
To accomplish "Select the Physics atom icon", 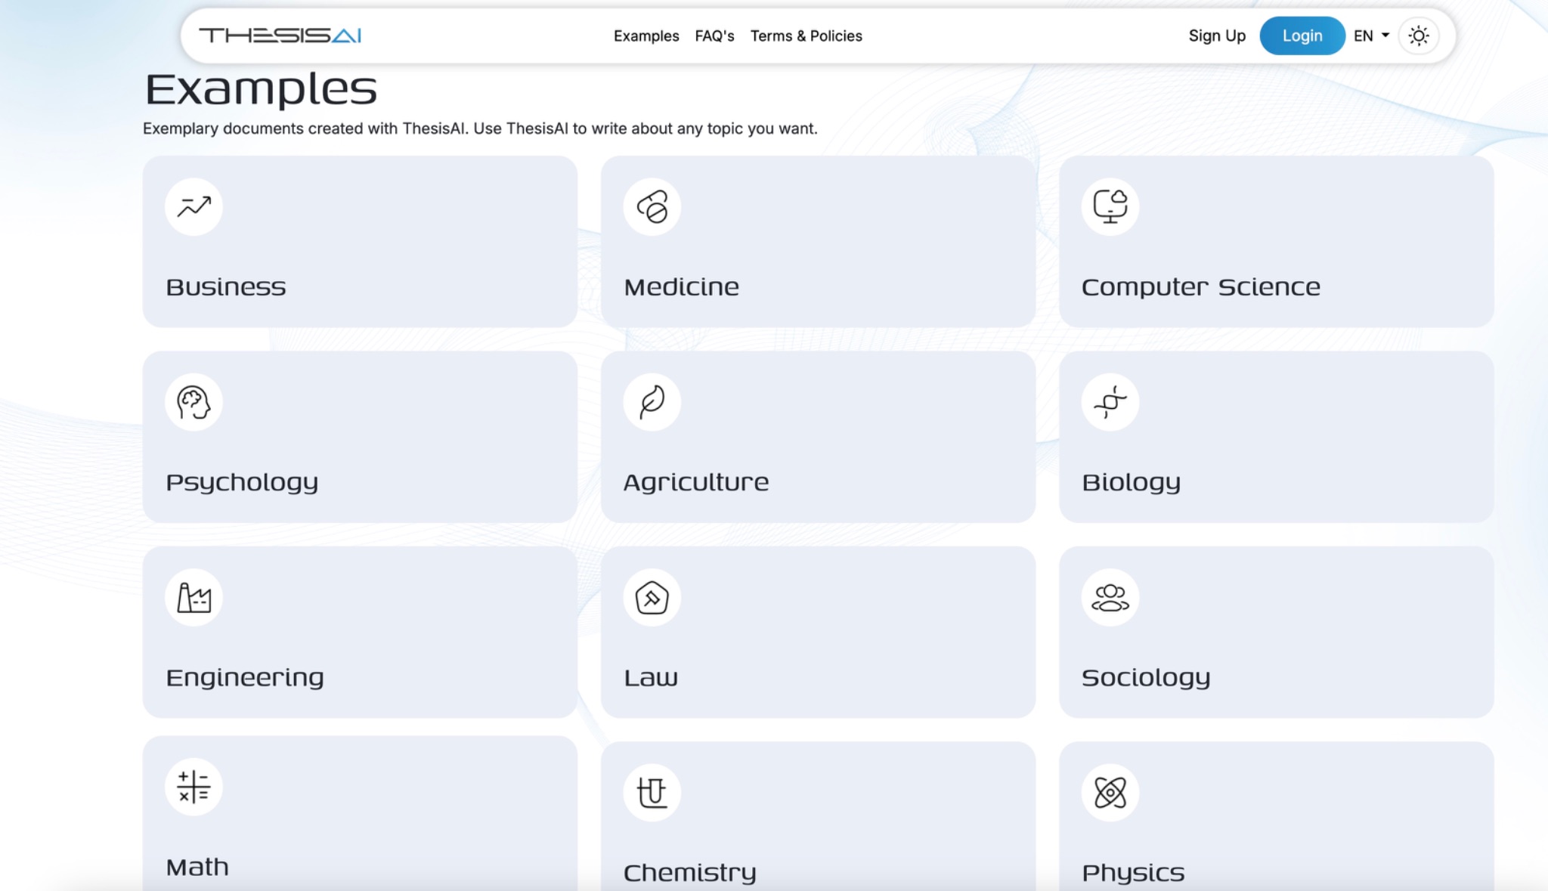I will tap(1110, 792).
